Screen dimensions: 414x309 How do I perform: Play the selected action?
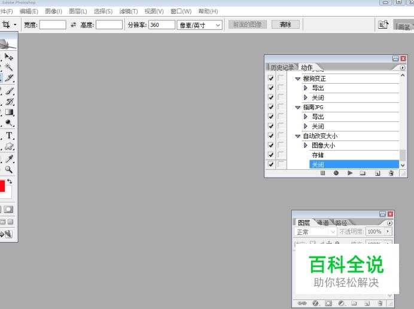pyautogui.click(x=350, y=173)
